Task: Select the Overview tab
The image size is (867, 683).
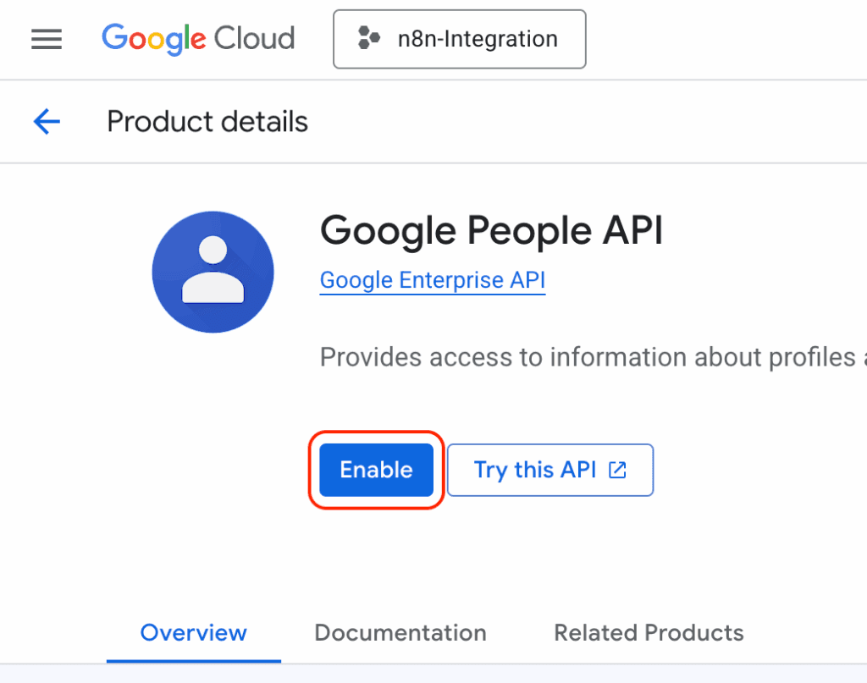Action: tap(193, 632)
